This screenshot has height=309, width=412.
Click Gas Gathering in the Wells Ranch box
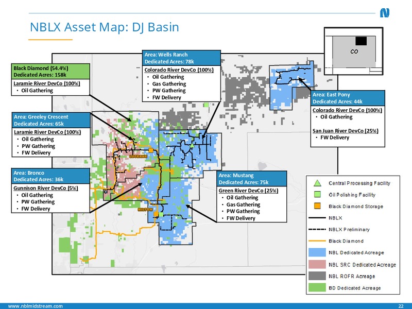pyautogui.click(x=169, y=84)
